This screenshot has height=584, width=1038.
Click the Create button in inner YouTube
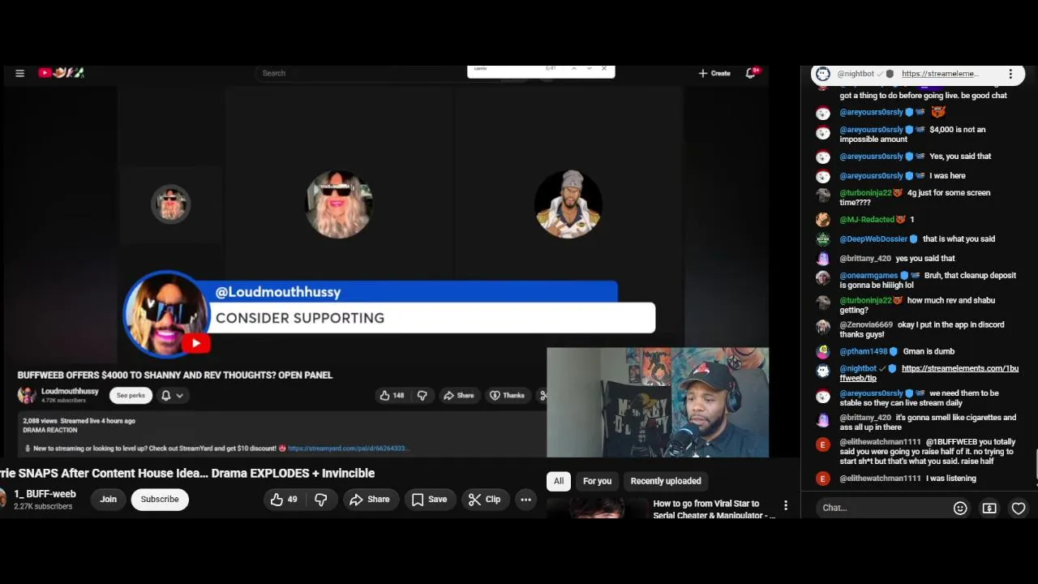click(x=714, y=73)
